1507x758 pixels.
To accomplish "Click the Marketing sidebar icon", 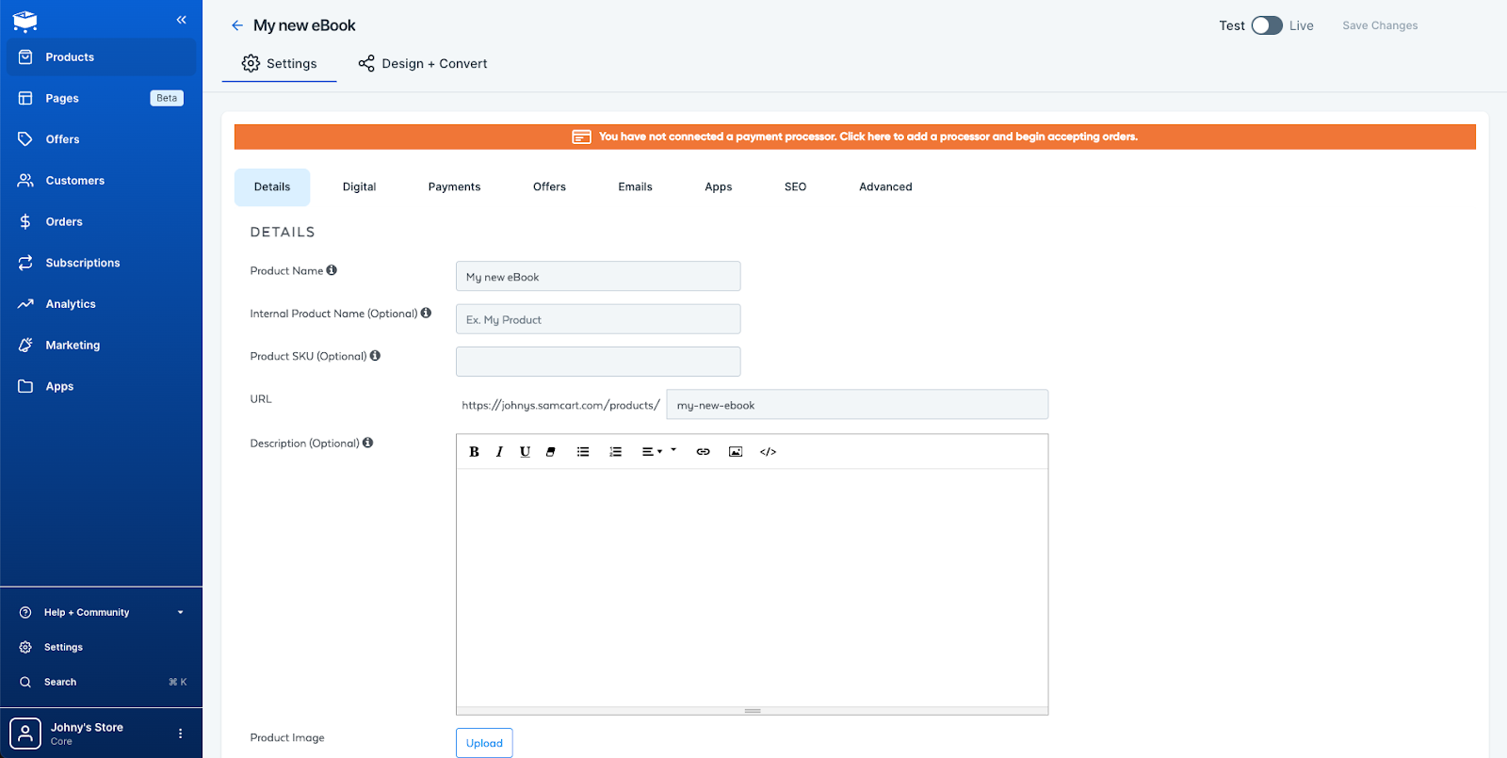I will click(x=25, y=345).
